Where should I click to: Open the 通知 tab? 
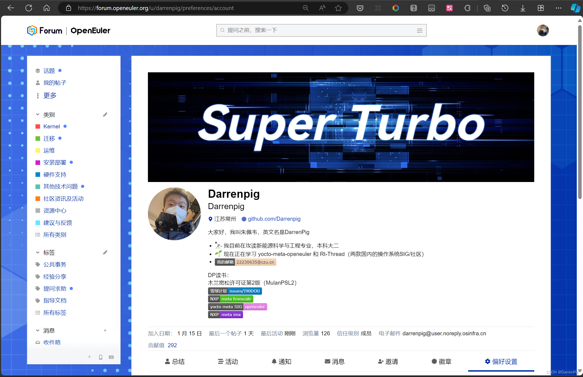pos(281,362)
